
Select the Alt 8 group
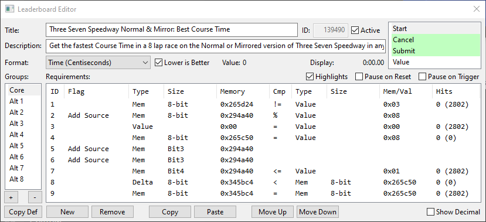point(24,179)
